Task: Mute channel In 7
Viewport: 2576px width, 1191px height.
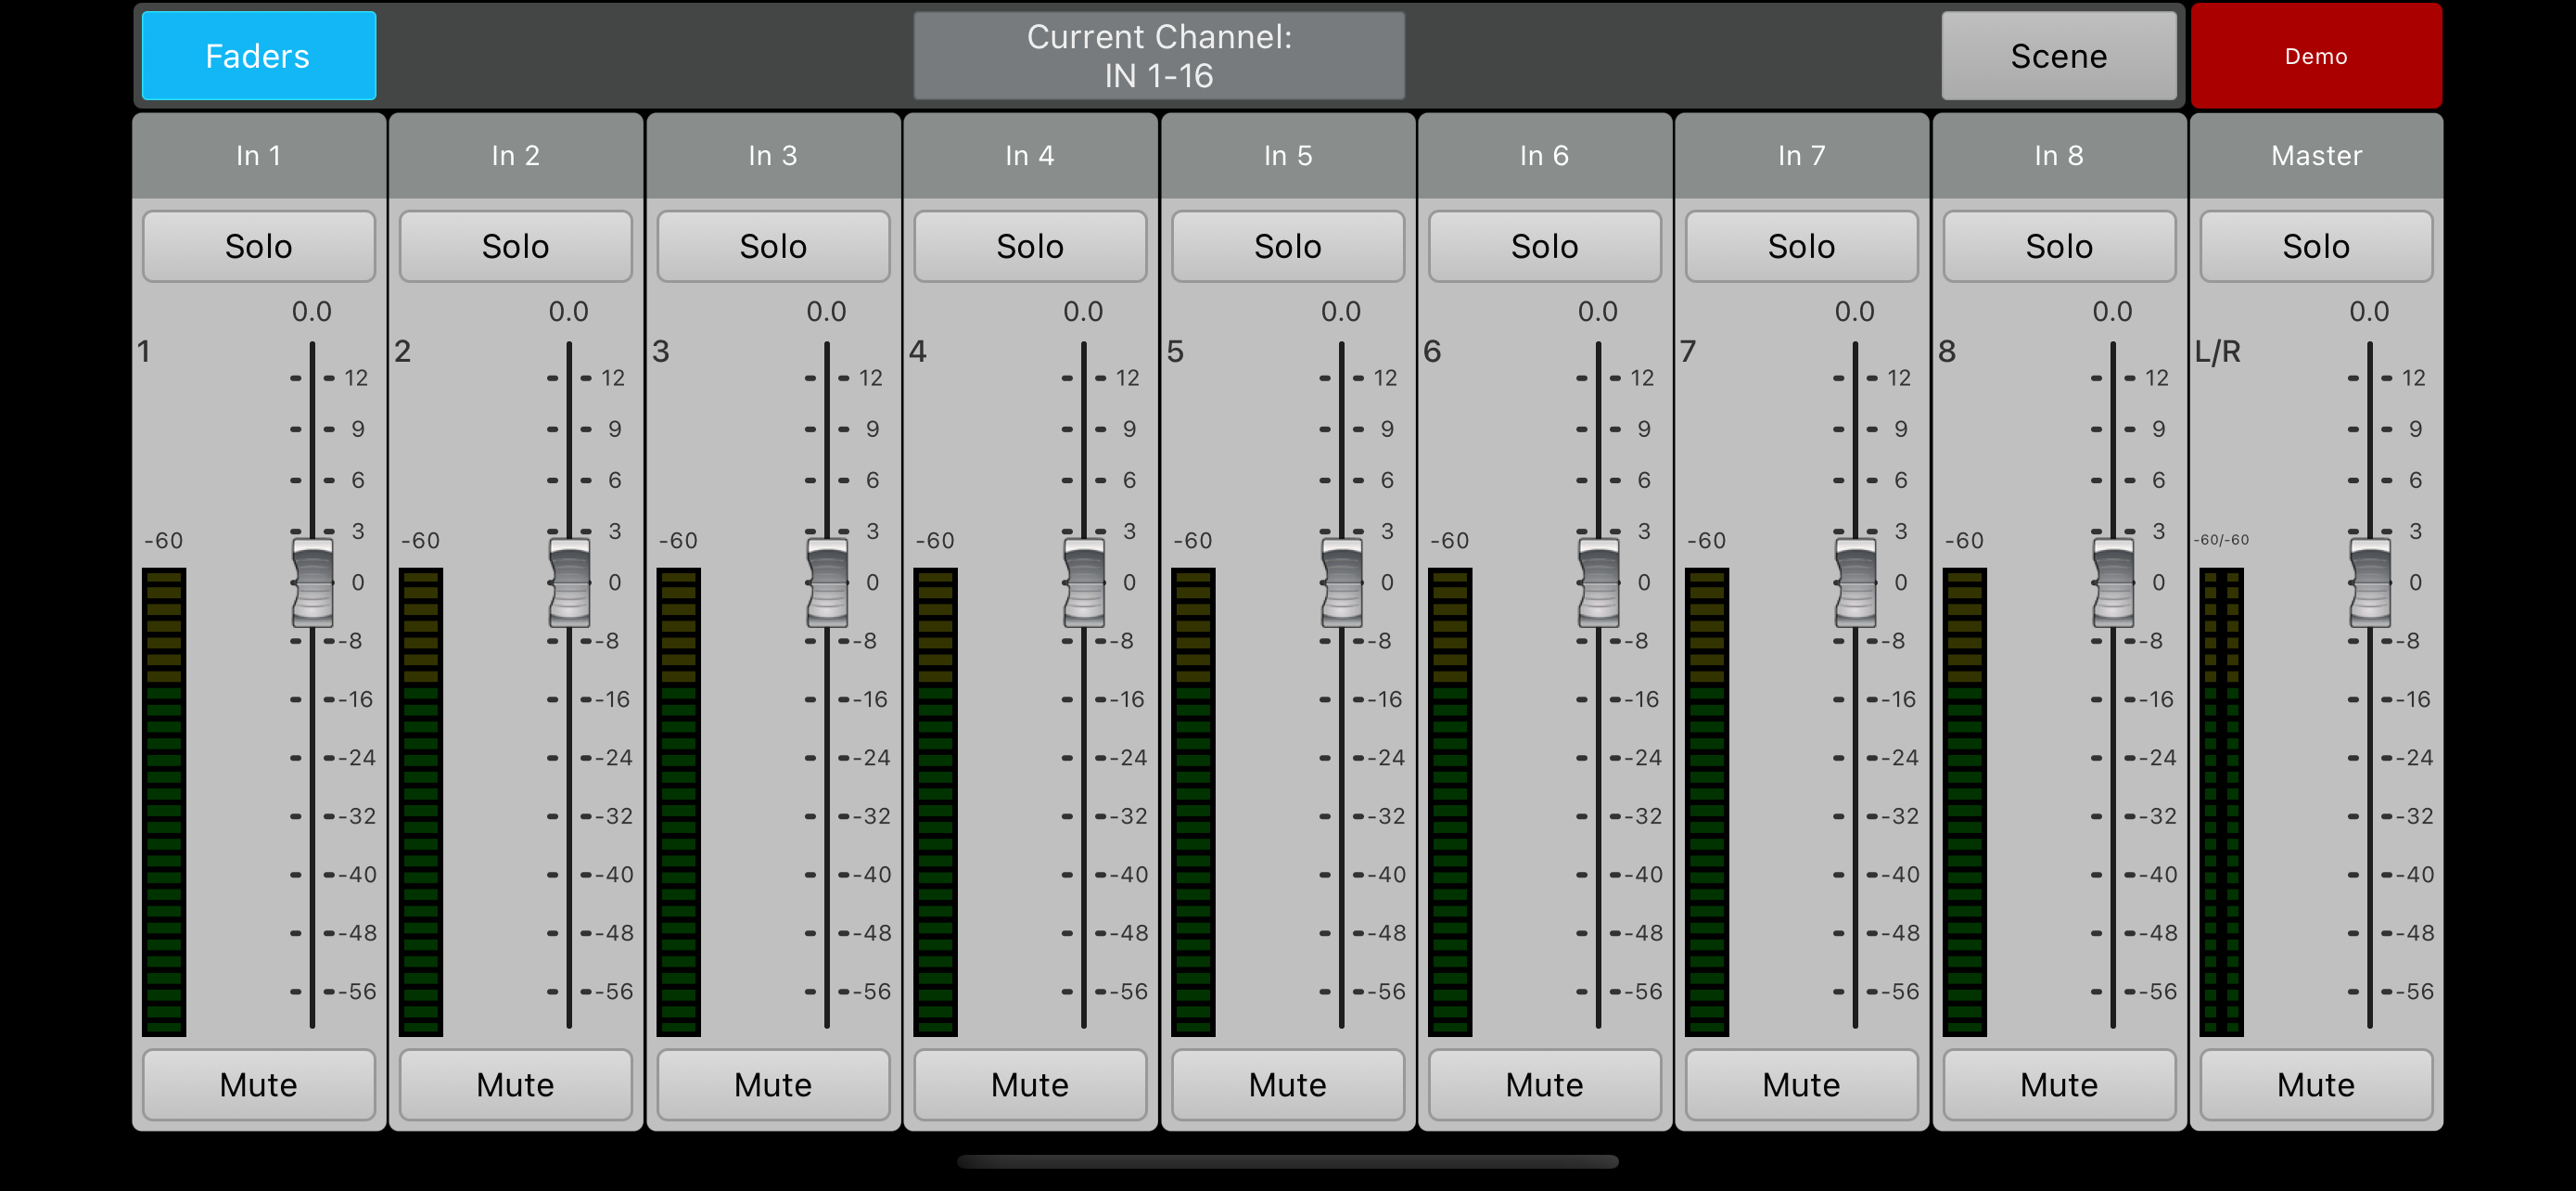Action: point(1802,1084)
